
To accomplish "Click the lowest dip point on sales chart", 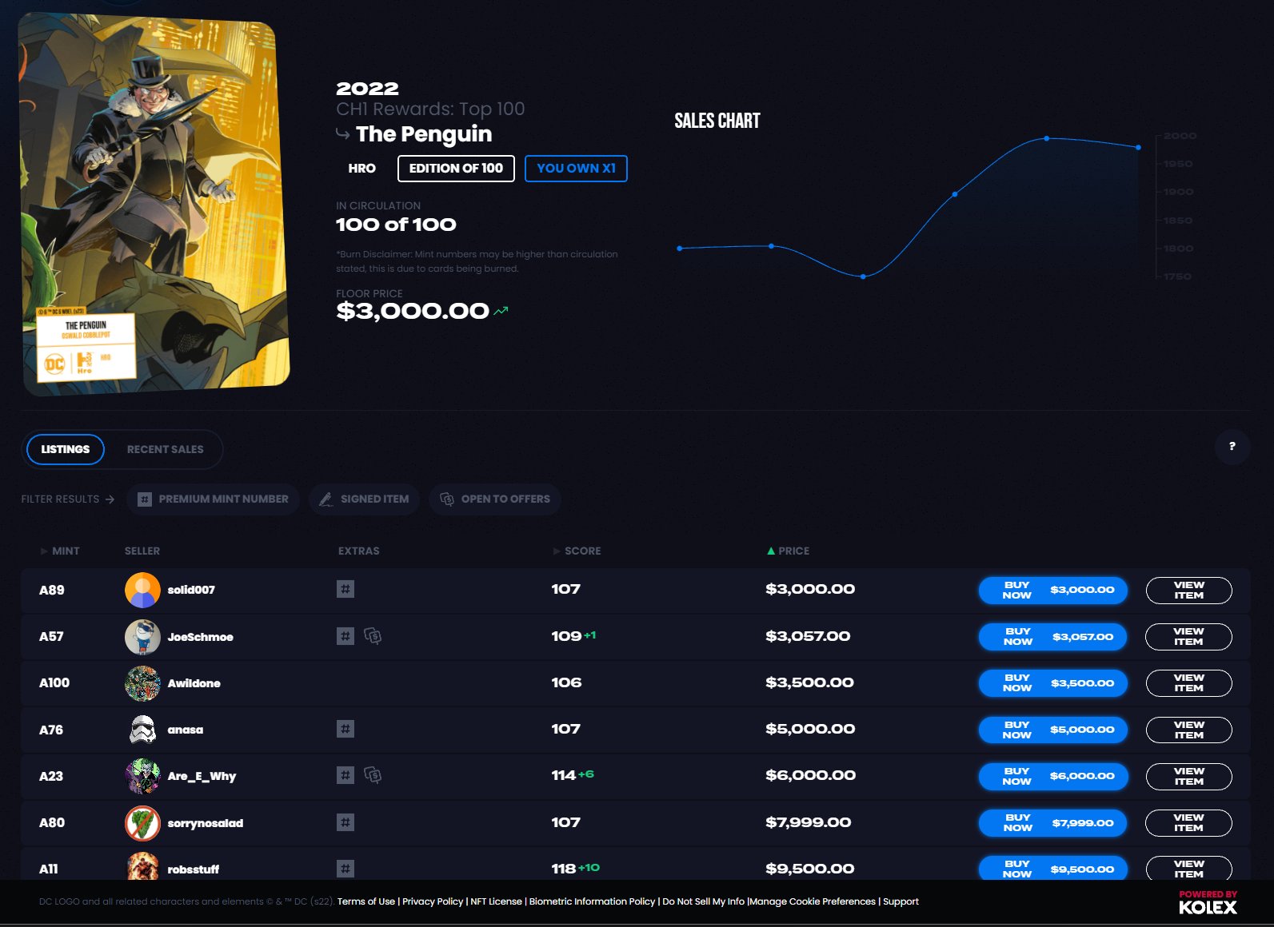I will pyautogui.click(x=863, y=277).
